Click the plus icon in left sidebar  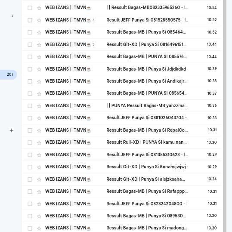pyautogui.click(x=12, y=130)
